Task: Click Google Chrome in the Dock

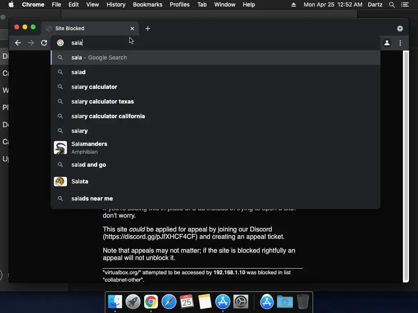Action: 151,302
